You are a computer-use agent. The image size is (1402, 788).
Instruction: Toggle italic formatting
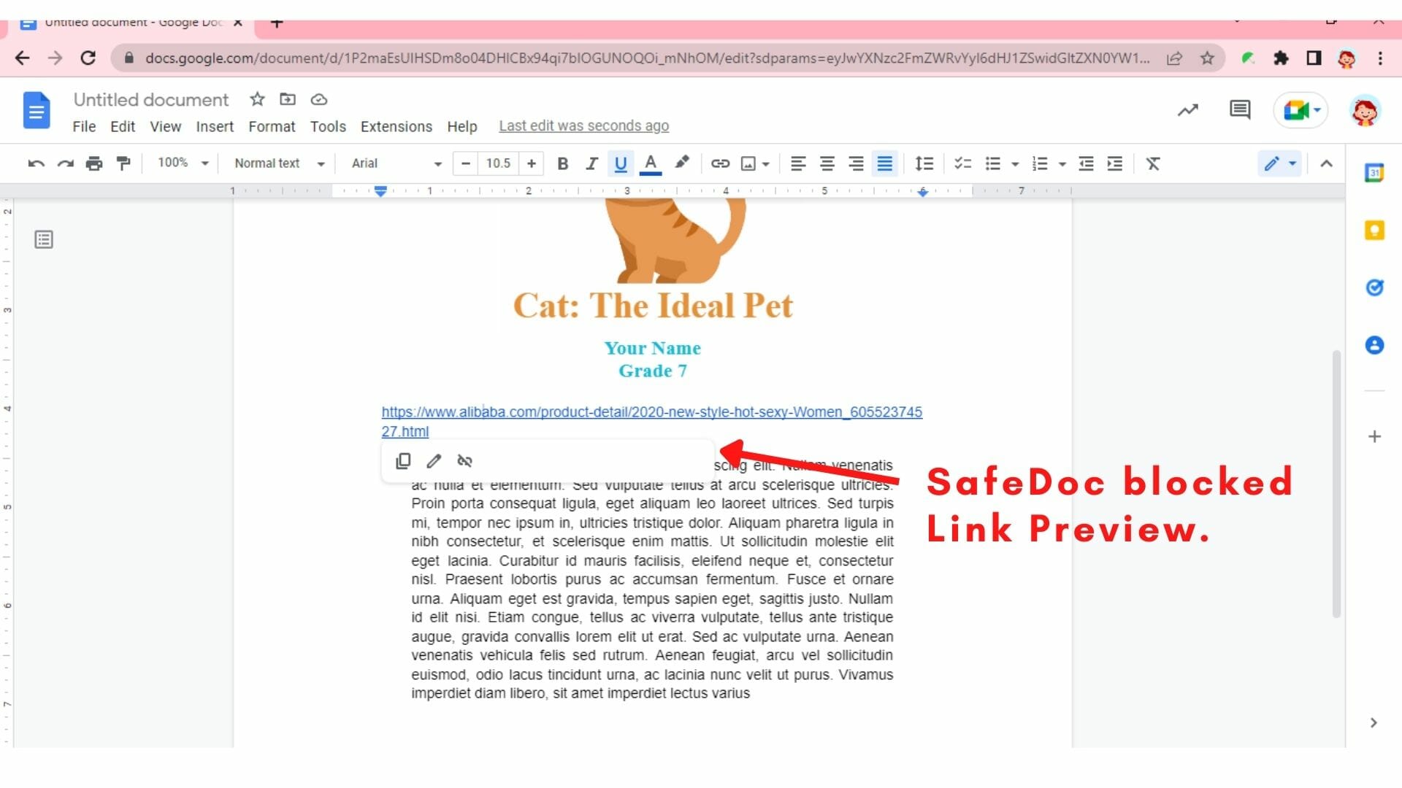591,163
